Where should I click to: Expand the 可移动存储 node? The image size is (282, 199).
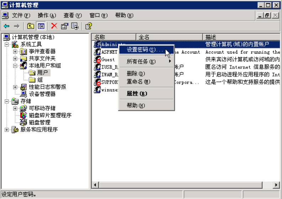coord(15,108)
